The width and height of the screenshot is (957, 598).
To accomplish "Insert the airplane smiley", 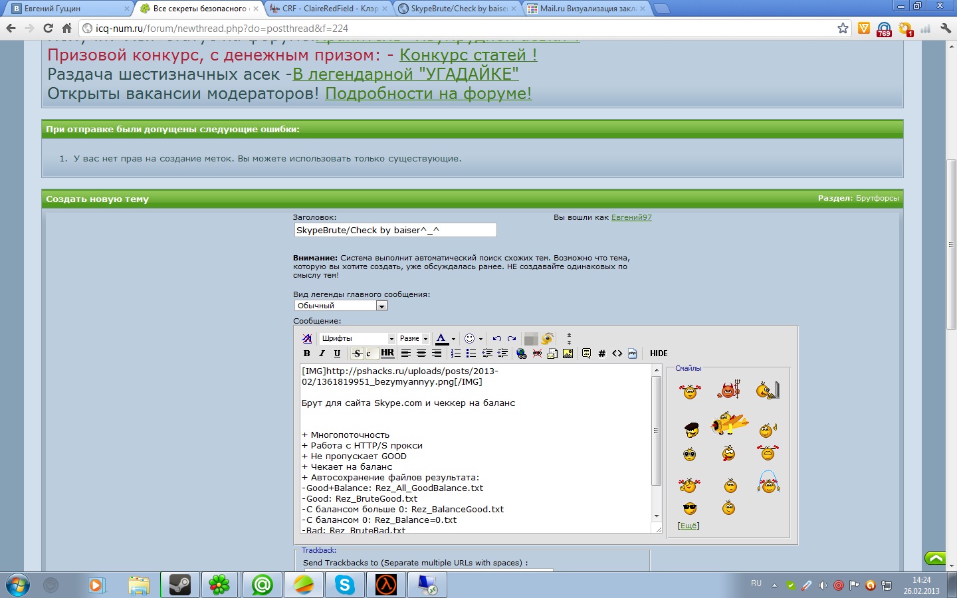I will tap(729, 423).
